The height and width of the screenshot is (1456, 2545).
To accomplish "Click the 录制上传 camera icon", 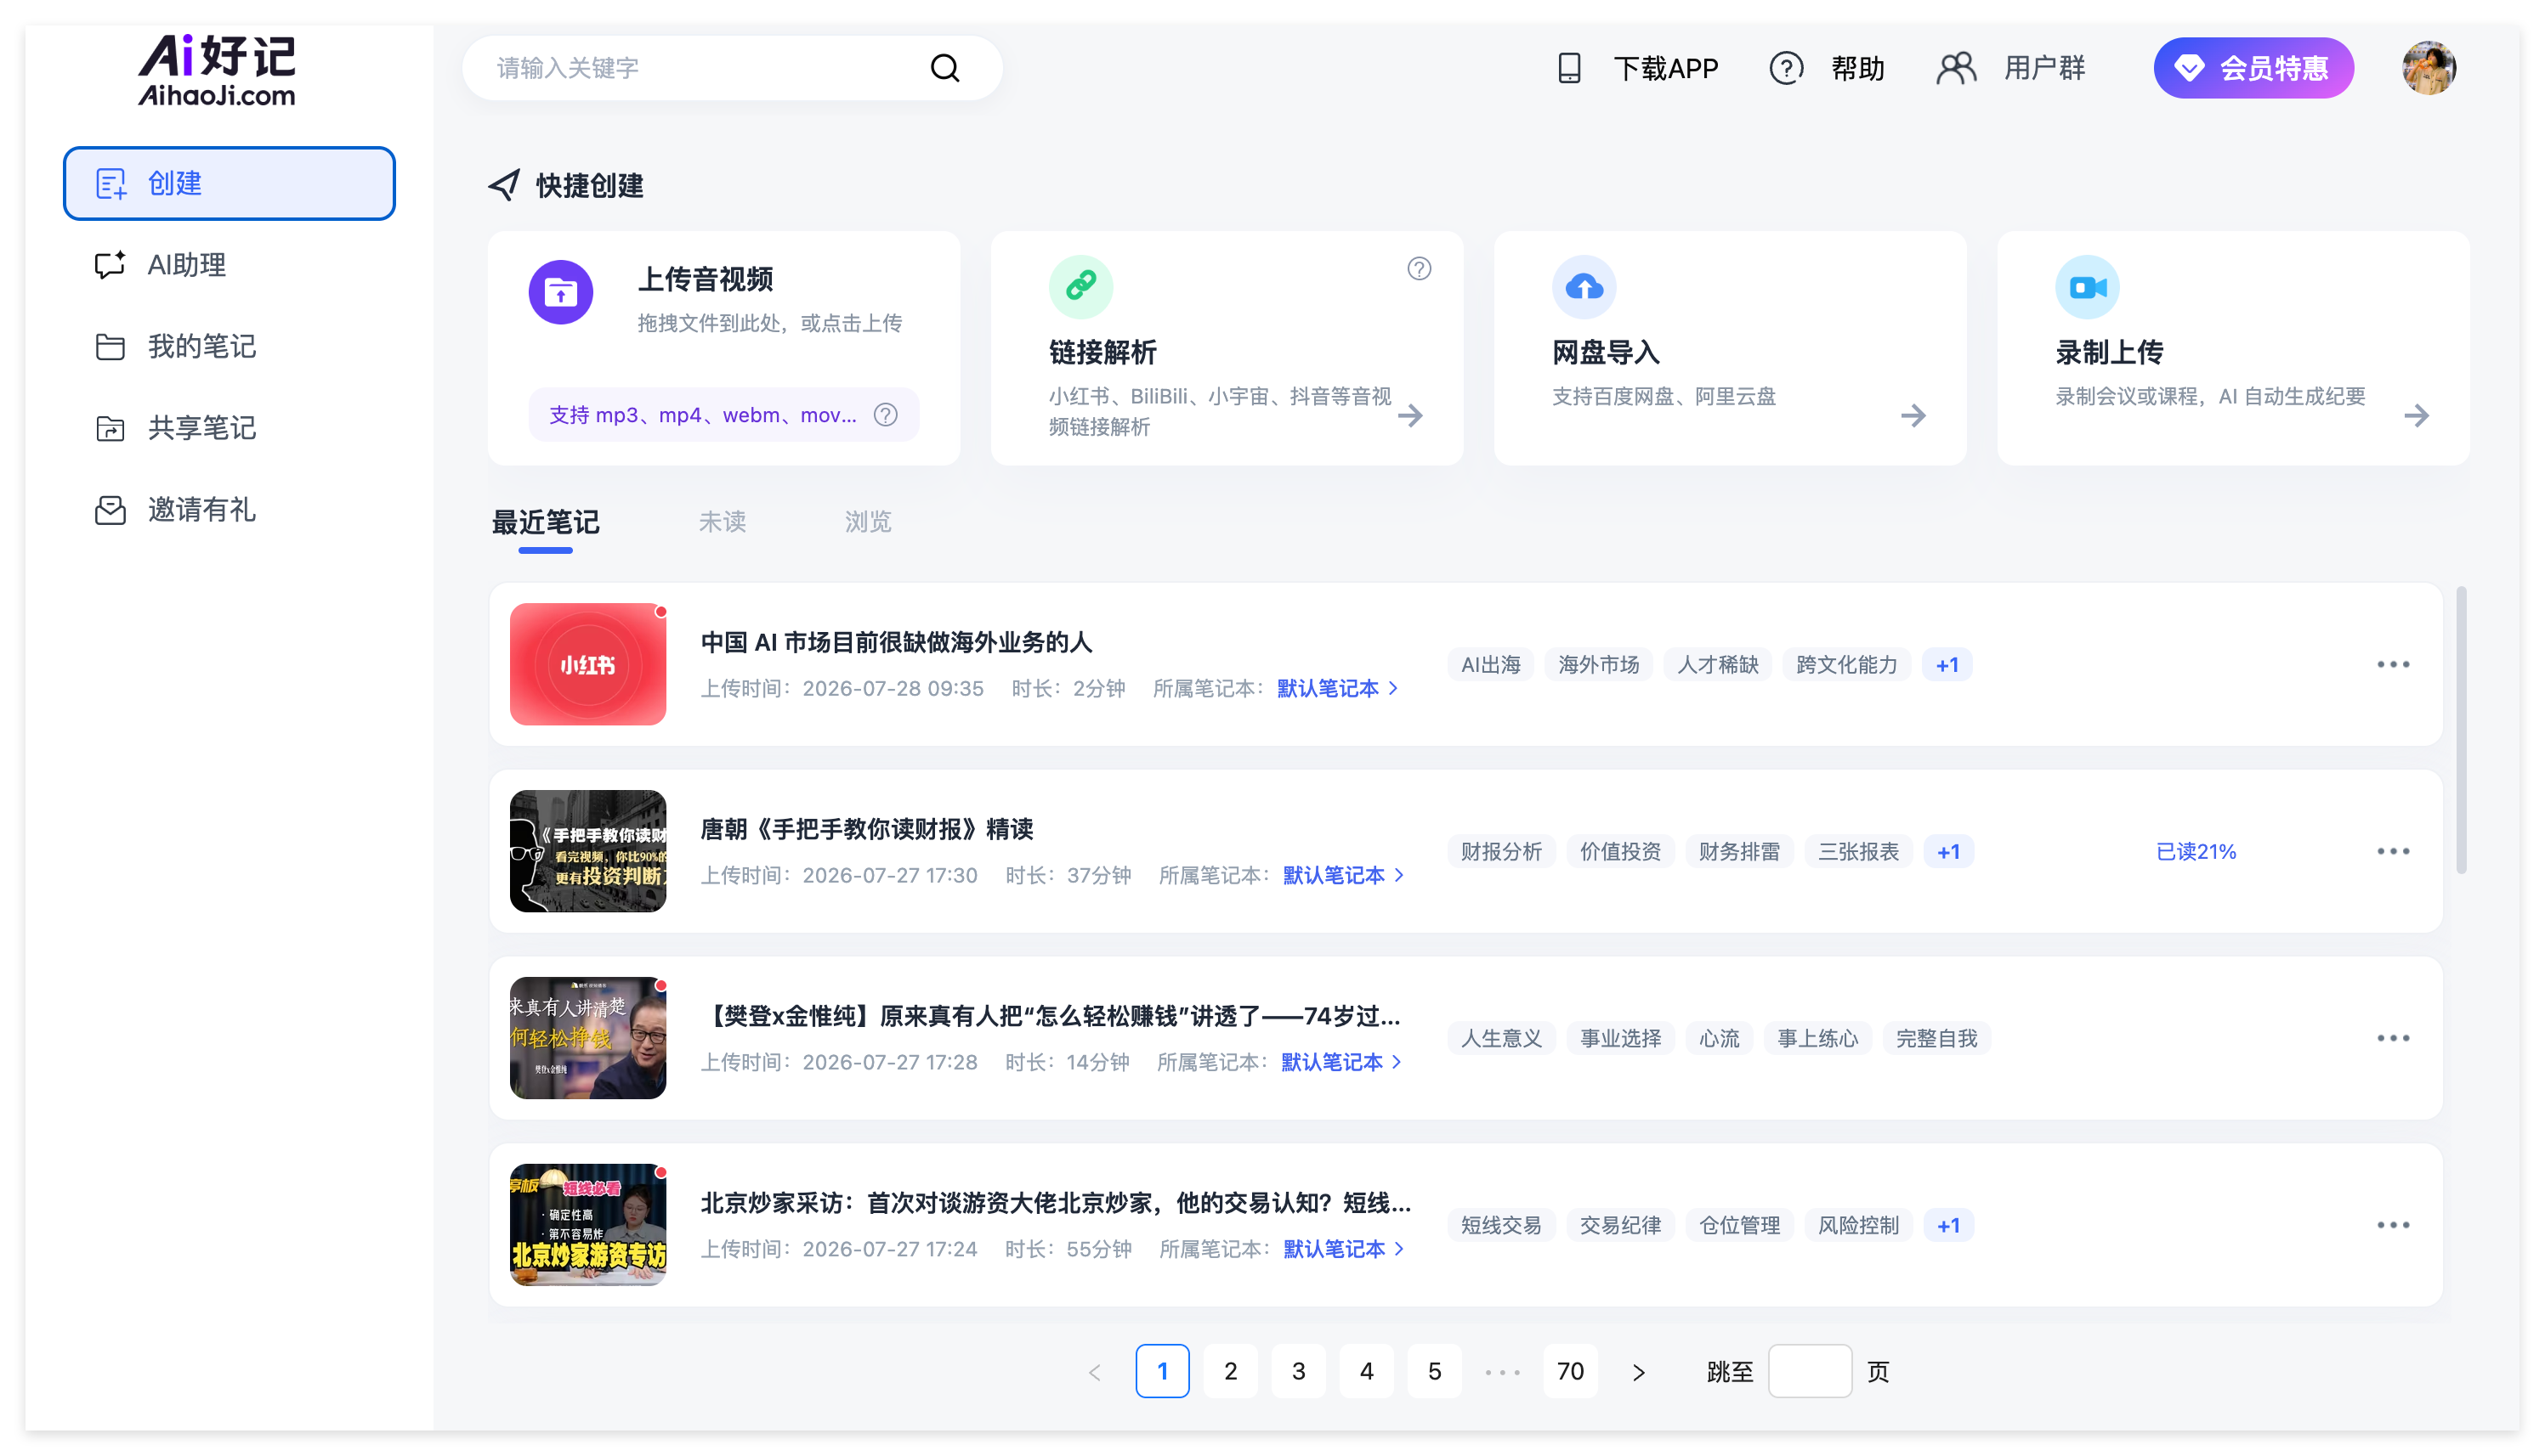I will coord(2087,287).
